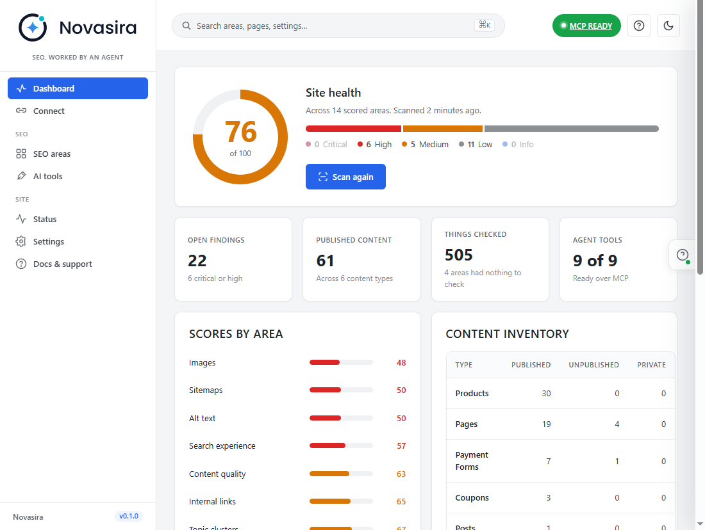Viewport: 705px width, 530px height.
Task: Click the page vertical scrollbar thumb
Action: point(700,137)
